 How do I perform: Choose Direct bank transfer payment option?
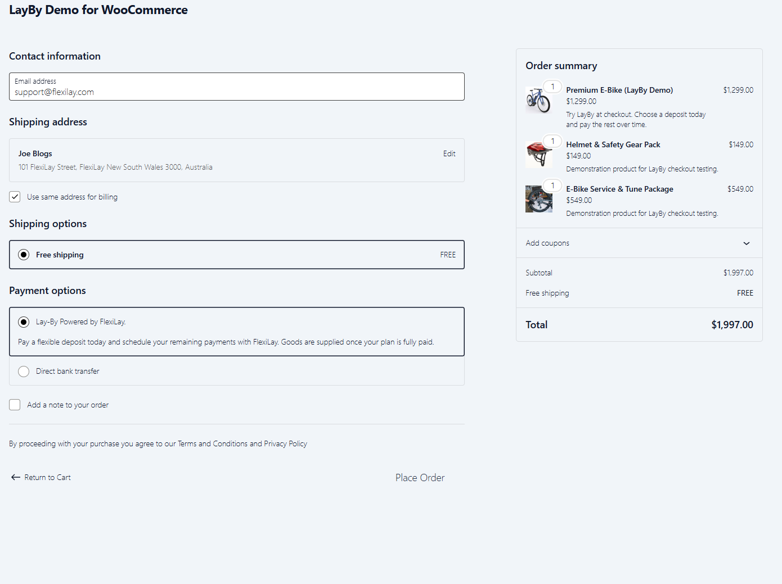point(24,372)
